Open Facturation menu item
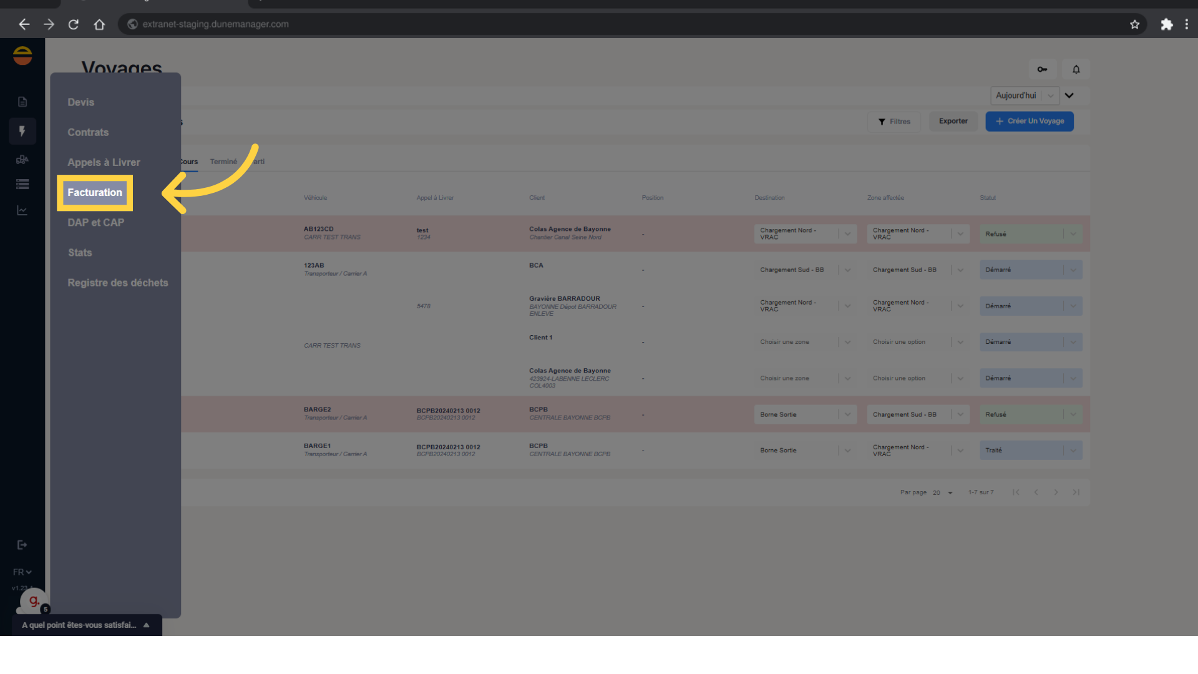The height and width of the screenshot is (674, 1198). (x=95, y=192)
